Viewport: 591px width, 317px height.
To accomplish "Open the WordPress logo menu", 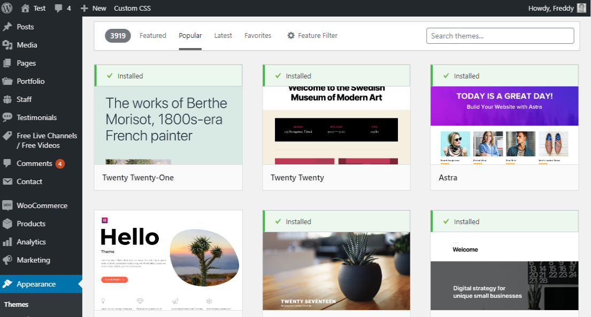I will (x=7, y=8).
